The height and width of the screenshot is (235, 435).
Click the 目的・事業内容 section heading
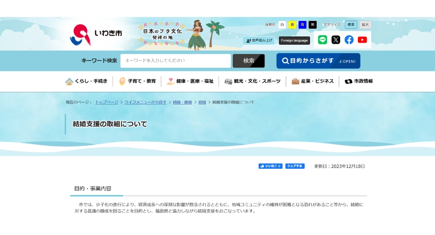(93, 189)
